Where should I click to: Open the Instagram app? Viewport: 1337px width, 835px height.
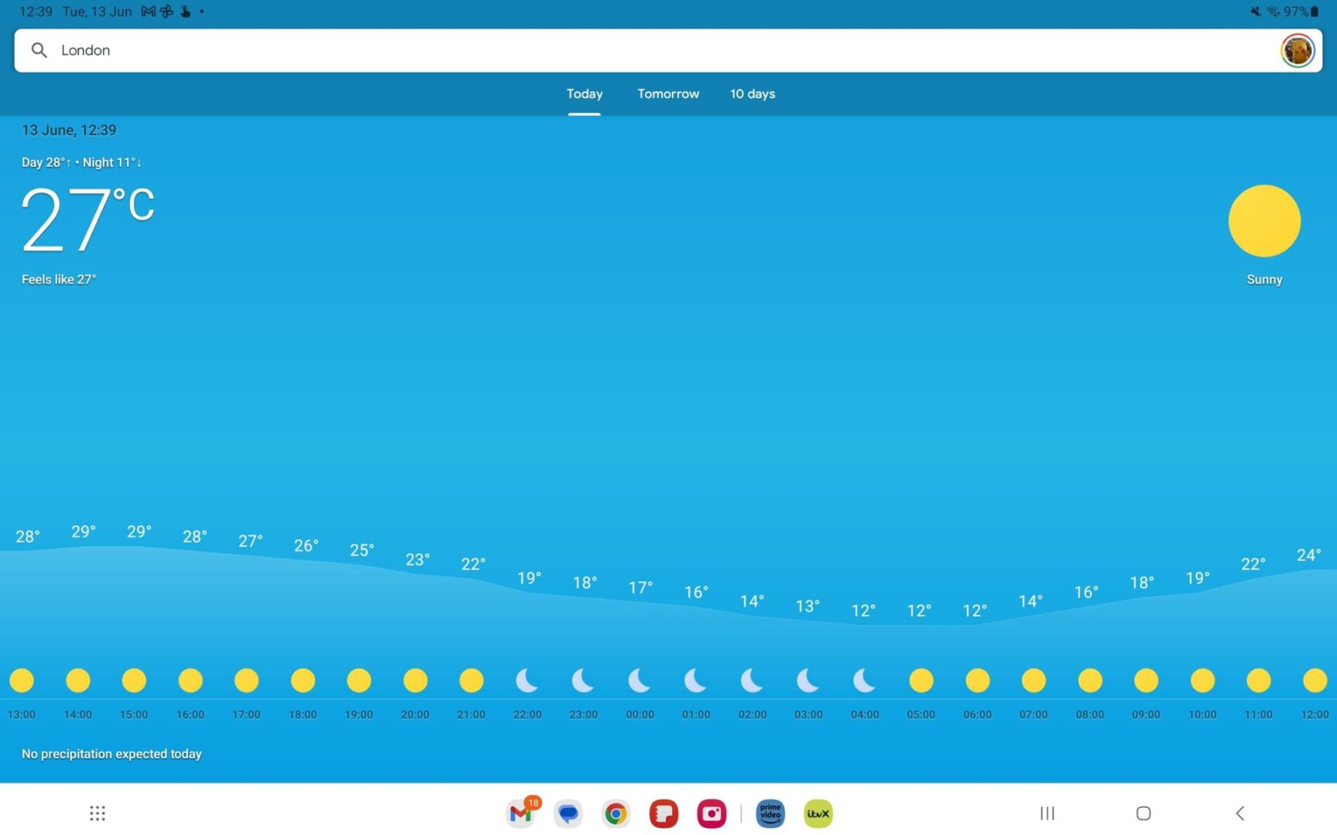click(x=711, y=813)
